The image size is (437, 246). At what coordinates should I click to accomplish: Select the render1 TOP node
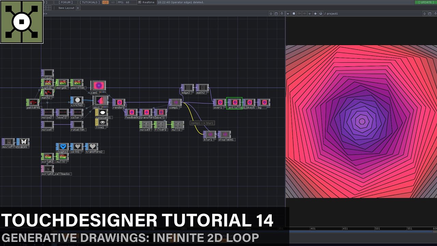pos(119,102)
